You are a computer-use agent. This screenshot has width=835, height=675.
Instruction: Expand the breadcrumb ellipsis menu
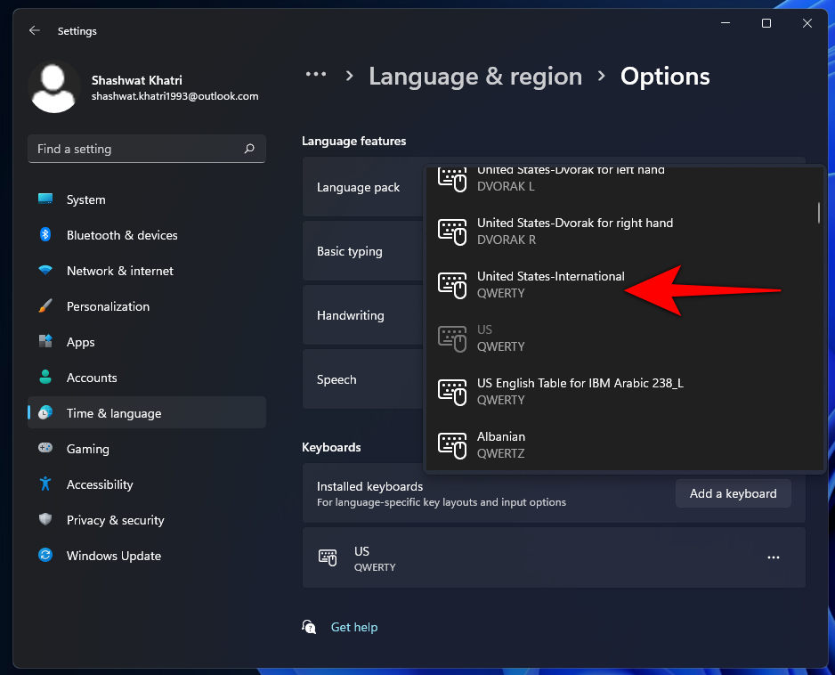(x=316, y=76)
